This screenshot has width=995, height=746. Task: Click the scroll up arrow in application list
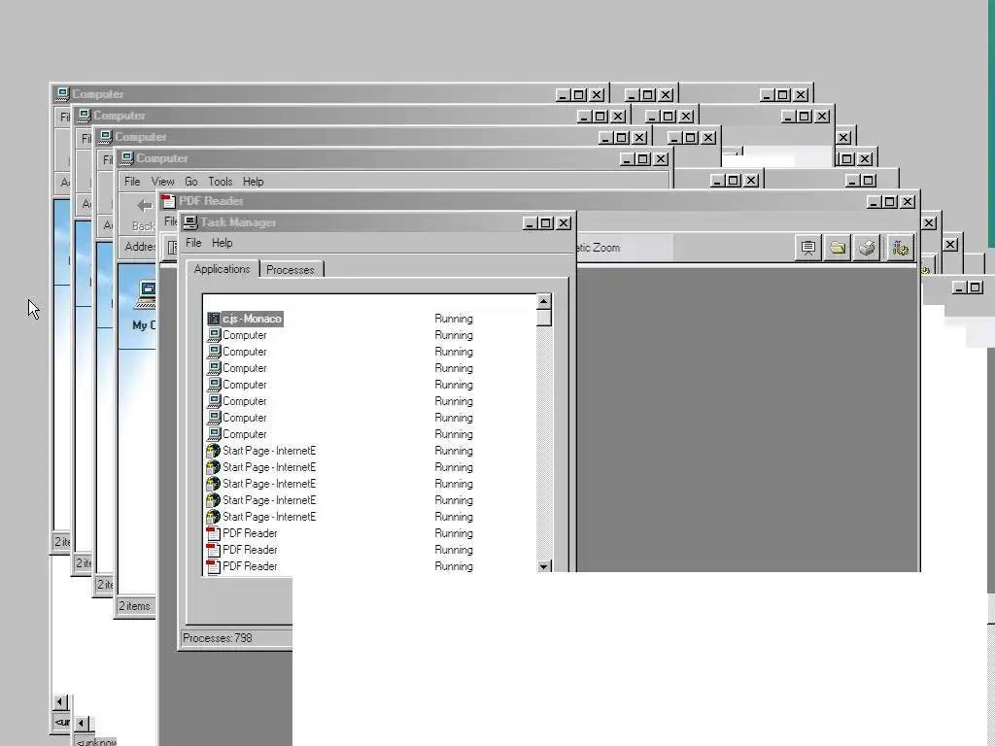click(544, 301)
